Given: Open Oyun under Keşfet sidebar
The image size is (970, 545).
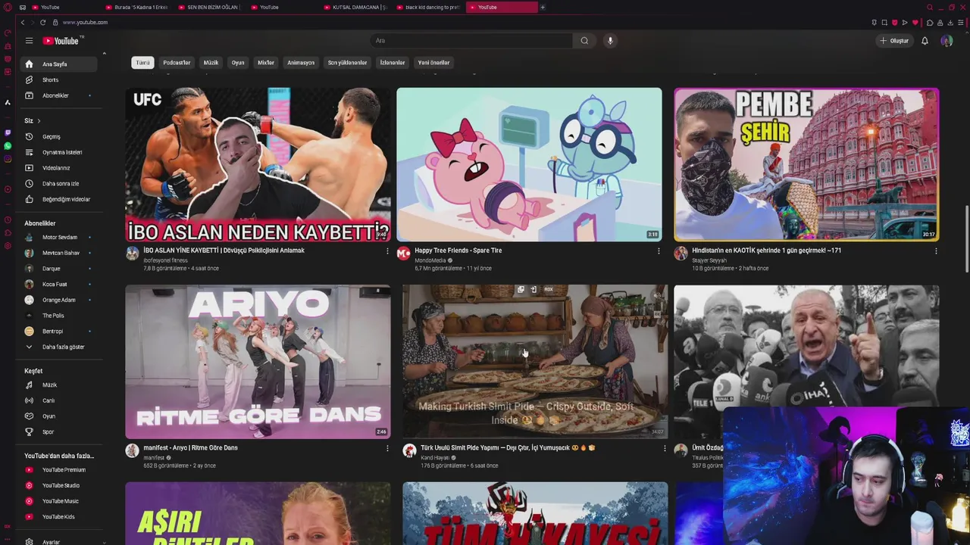Looking at the screenshot, I should pyautogui.click(x=59, y=416).
